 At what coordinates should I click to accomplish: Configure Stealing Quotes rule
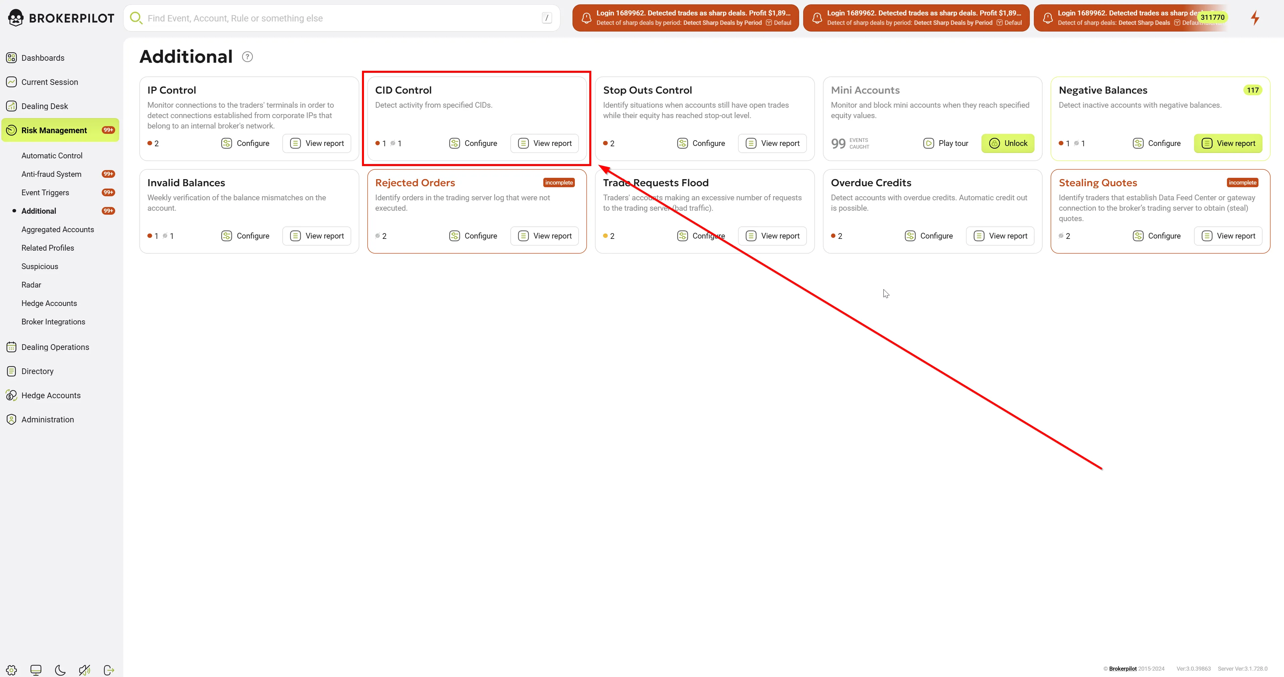[1156, 236]
